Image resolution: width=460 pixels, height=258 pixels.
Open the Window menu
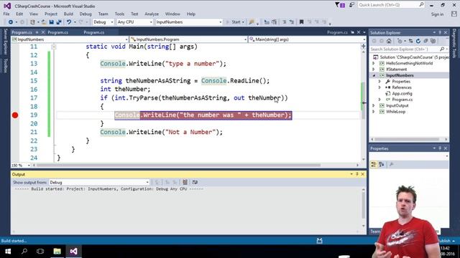coord(172,14)
